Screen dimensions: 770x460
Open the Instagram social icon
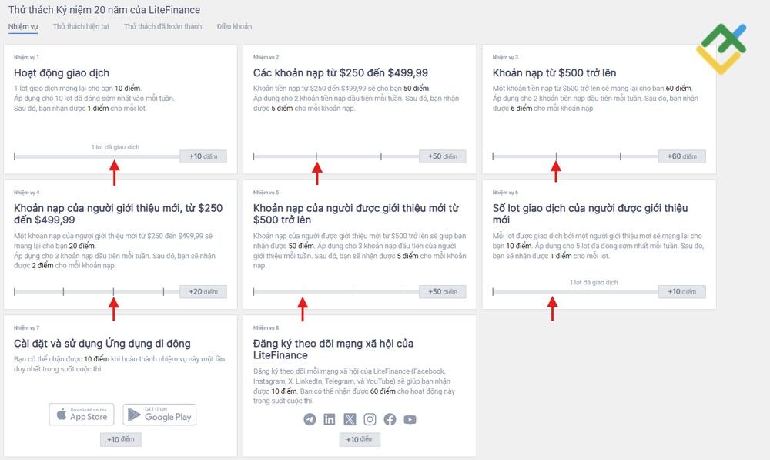370,419
